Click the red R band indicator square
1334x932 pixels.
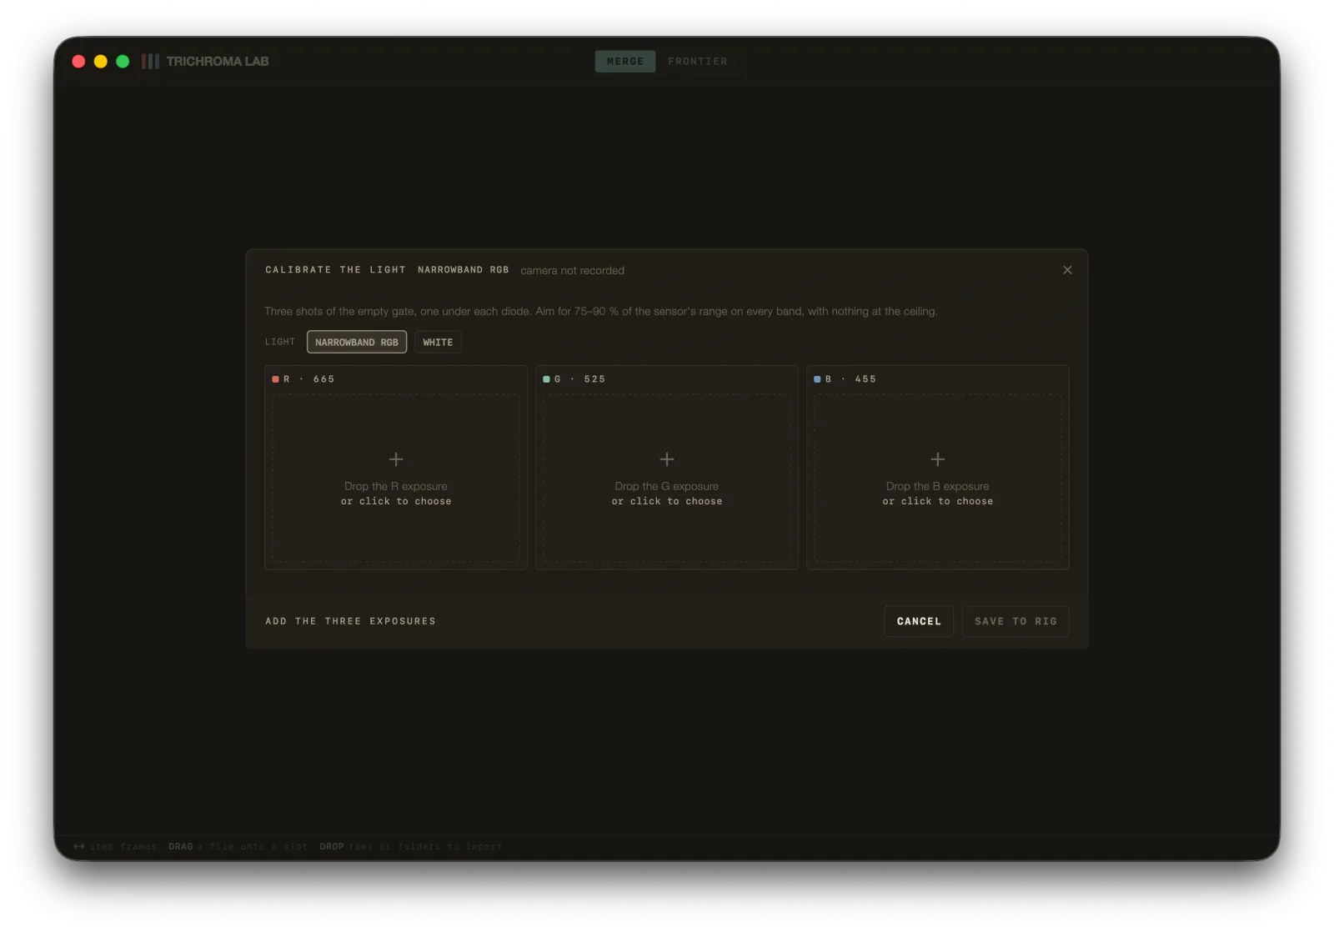coord(275,379)
